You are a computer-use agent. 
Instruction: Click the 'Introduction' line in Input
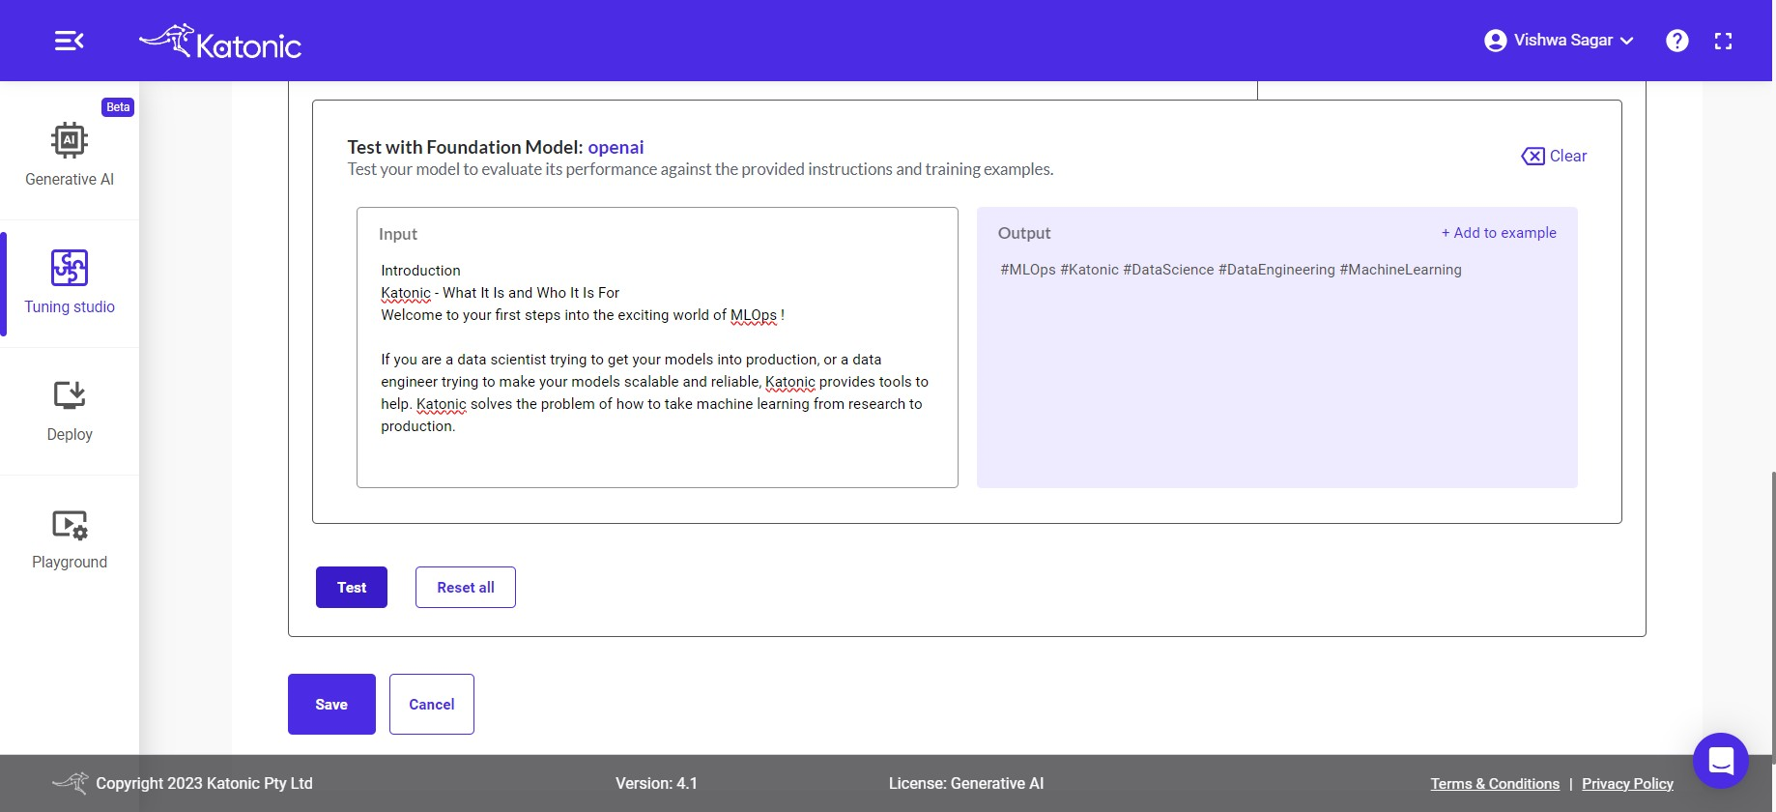[420, 271]
